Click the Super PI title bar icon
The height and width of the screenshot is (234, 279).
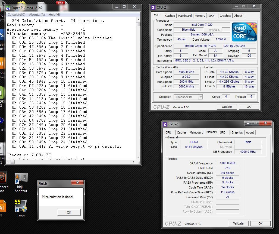(x=8, y=8)
